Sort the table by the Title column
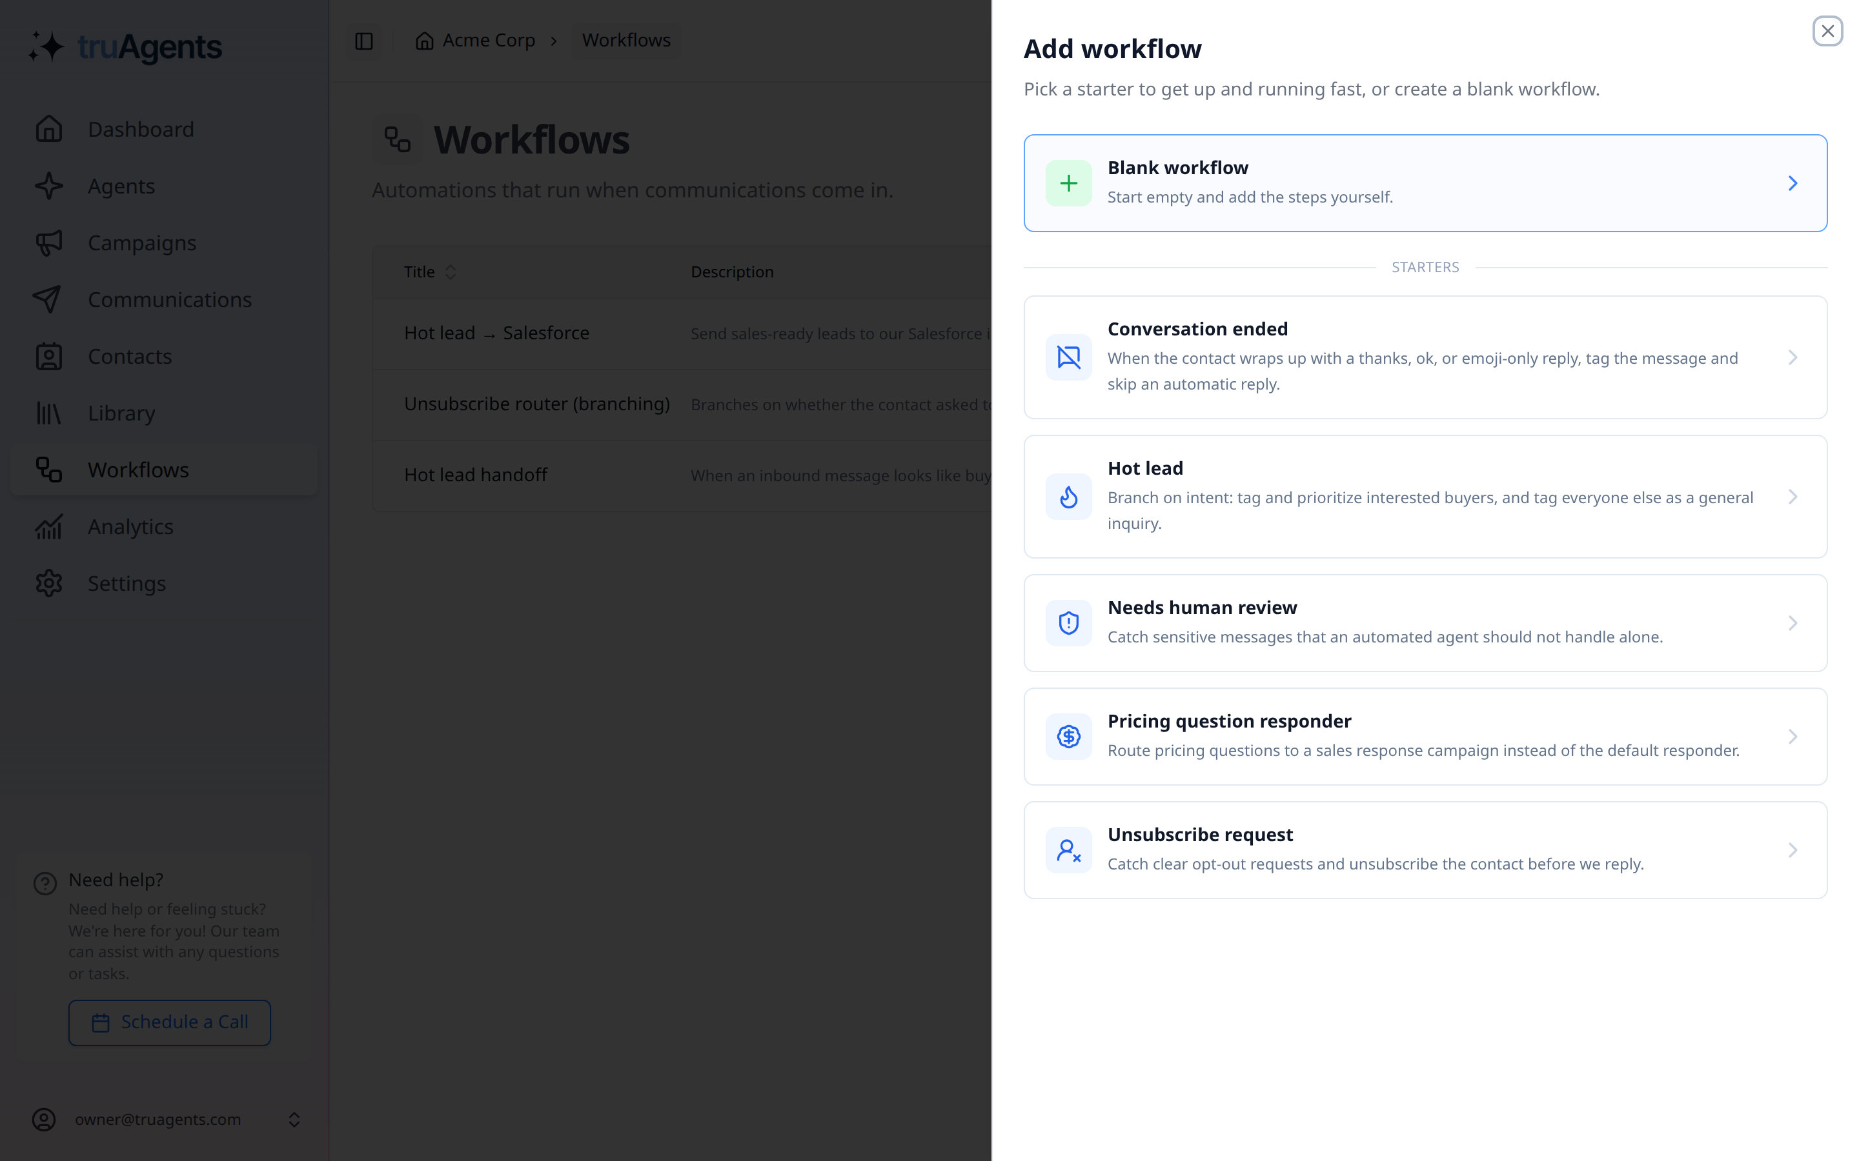Image resolution: width=1859 pixels, height=1161 pixels. coord(430,272)
